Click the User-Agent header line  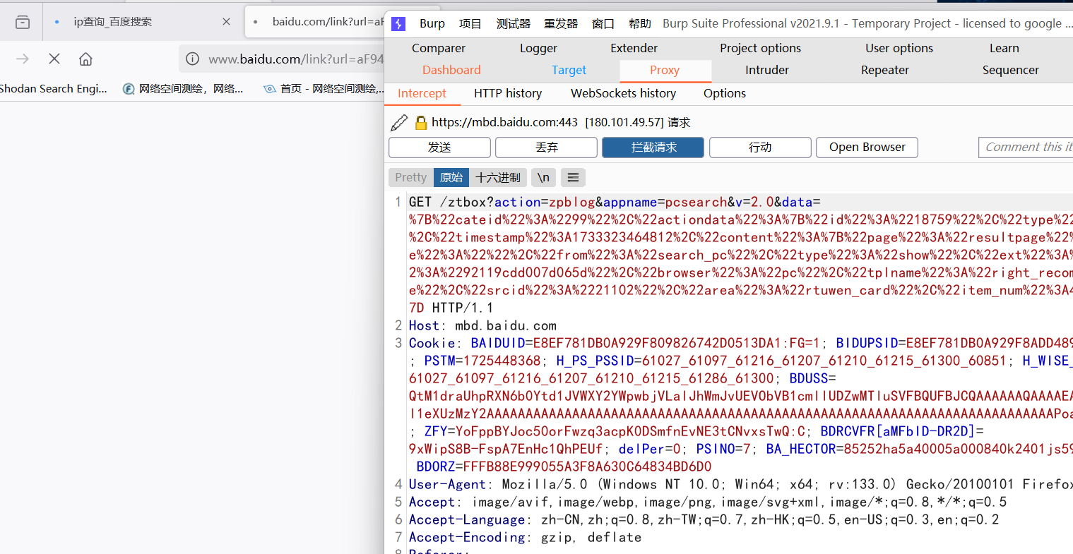coord(740,485)
